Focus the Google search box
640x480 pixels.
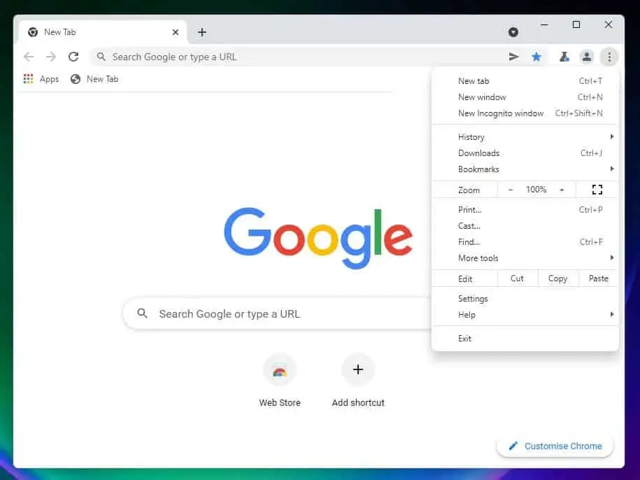pos(277,313)
